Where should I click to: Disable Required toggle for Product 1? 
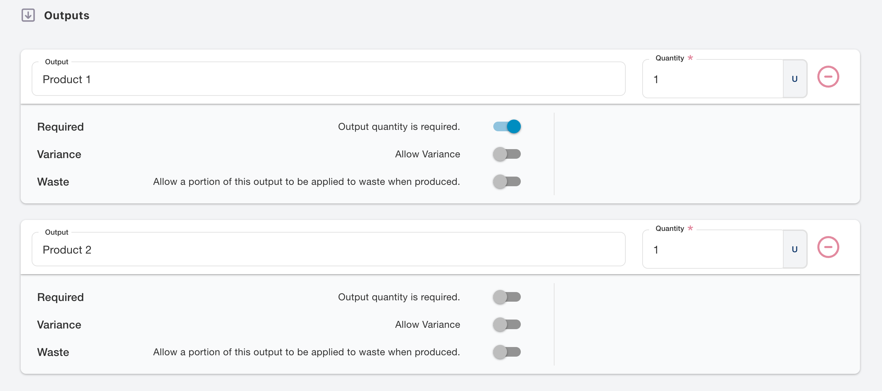click(507, 127)
